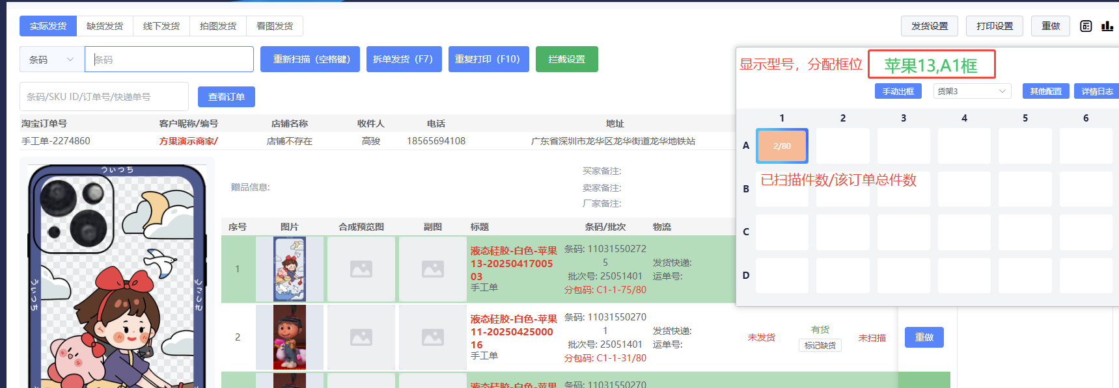Click row 1 合成预览图 placeholder image
The image size is (1119, 388).
[361, 269]
